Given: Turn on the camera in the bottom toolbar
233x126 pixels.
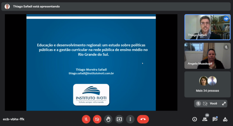Looking at the screenshot, I should click(97, 119).
